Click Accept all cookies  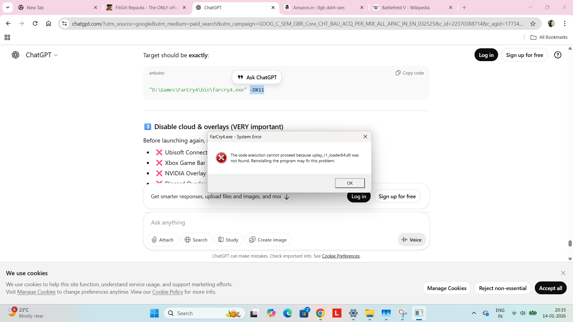tap(550, 288)
